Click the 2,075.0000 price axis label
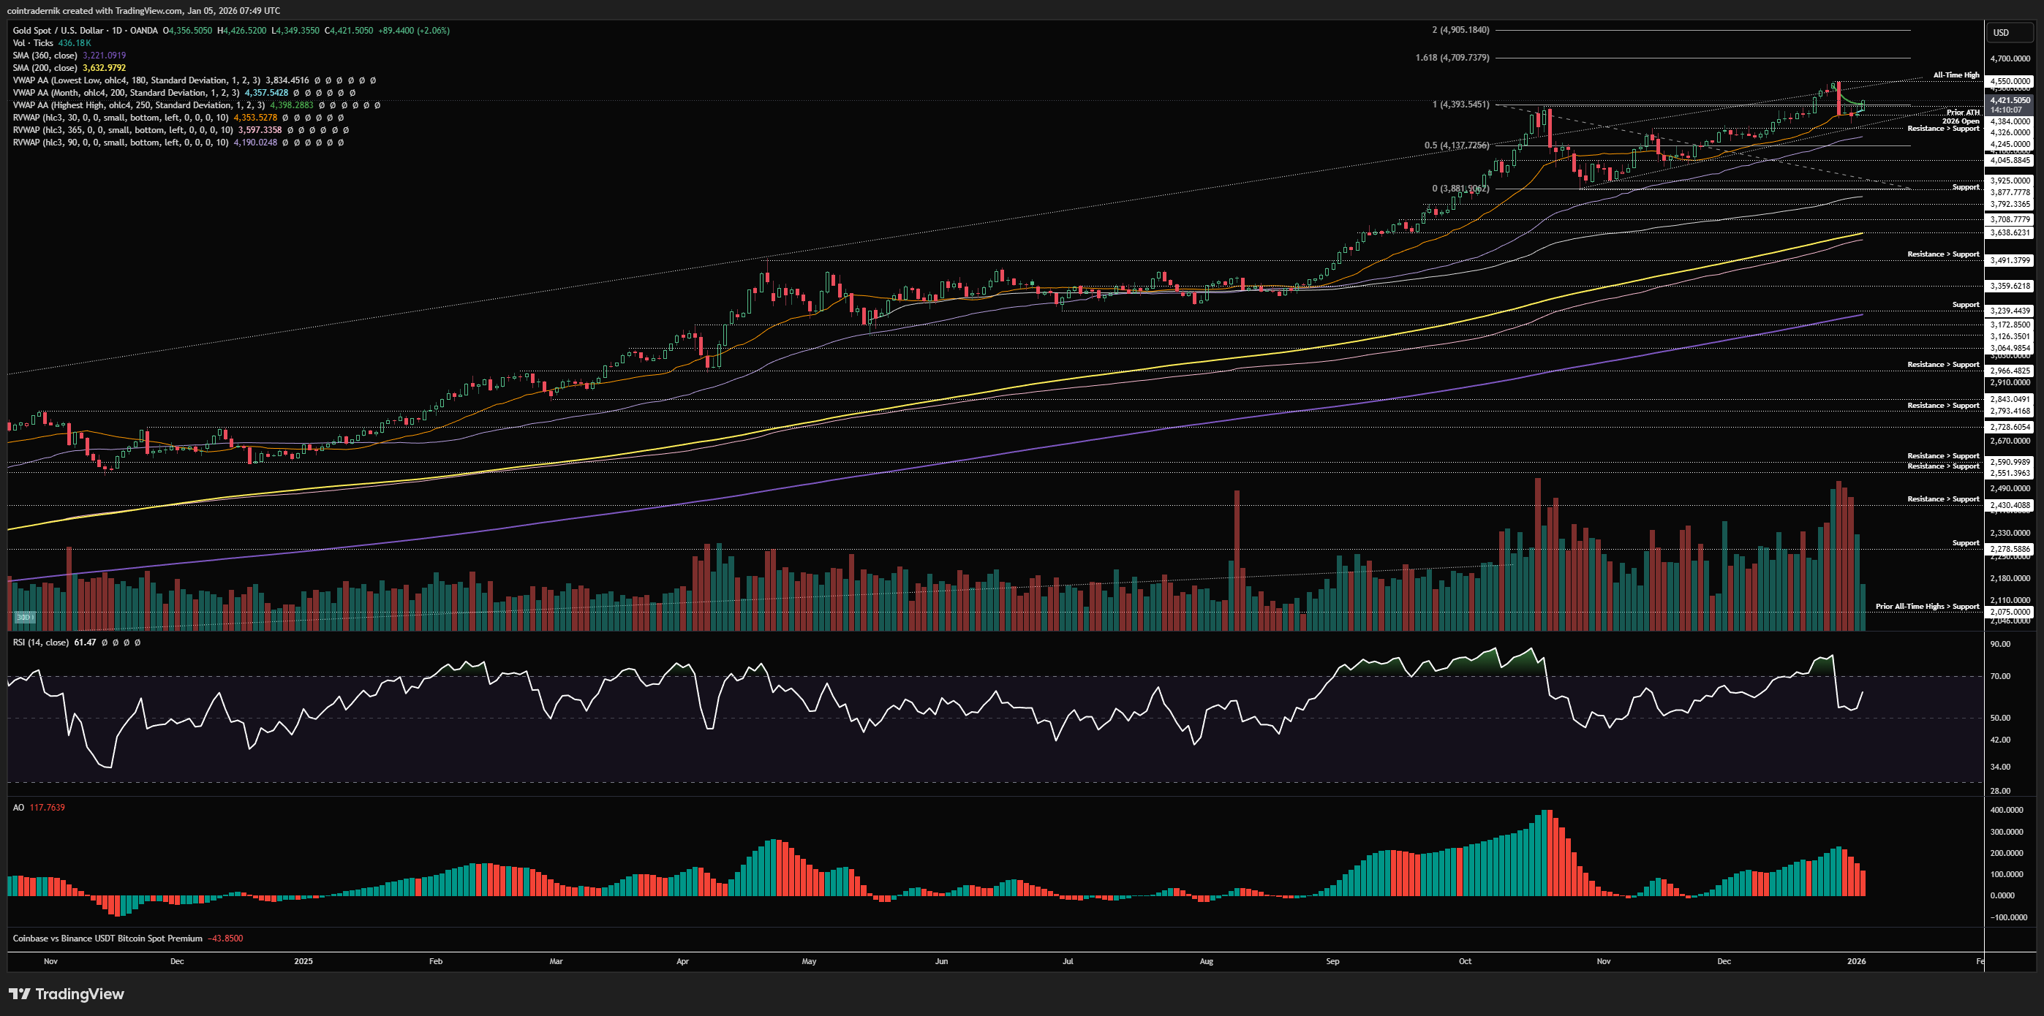The width and height of the screenshot is (2044, 1016). coord(2010,612)
